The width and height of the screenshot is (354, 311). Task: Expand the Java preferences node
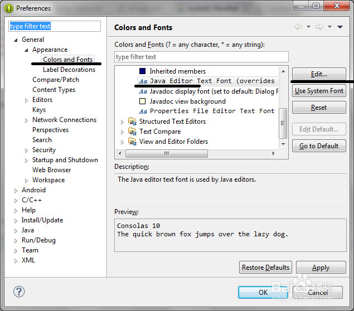16,231
